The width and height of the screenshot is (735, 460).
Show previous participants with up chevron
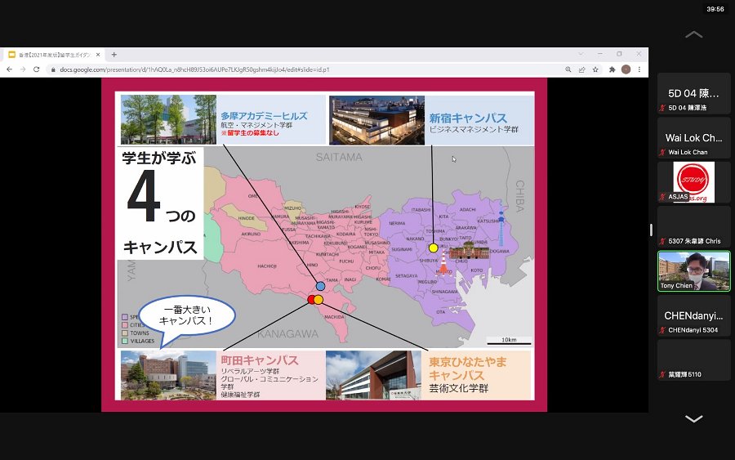(693, 34)
